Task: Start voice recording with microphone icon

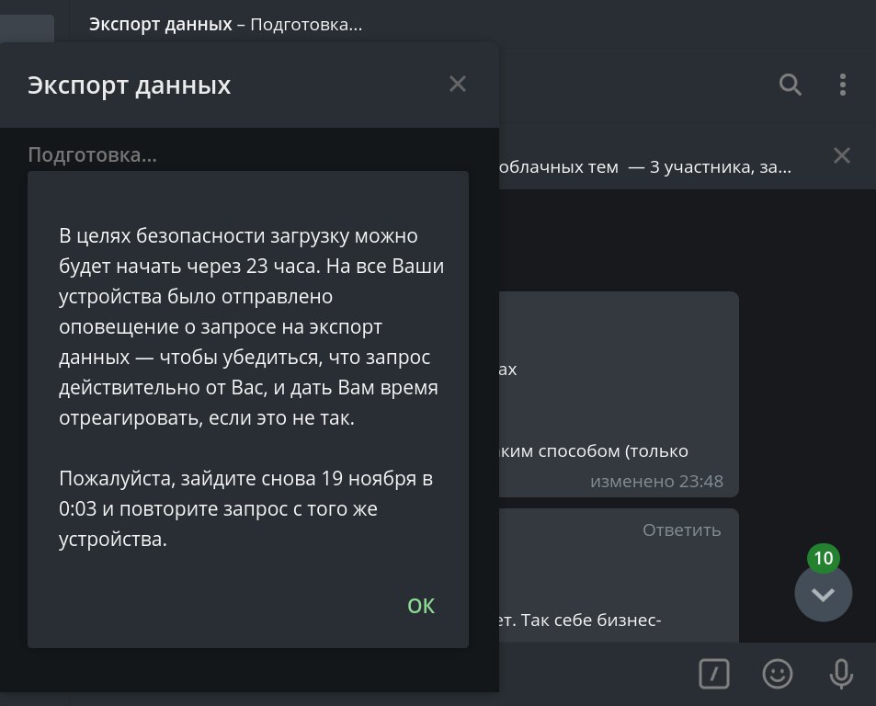Action: click(841, 674)
